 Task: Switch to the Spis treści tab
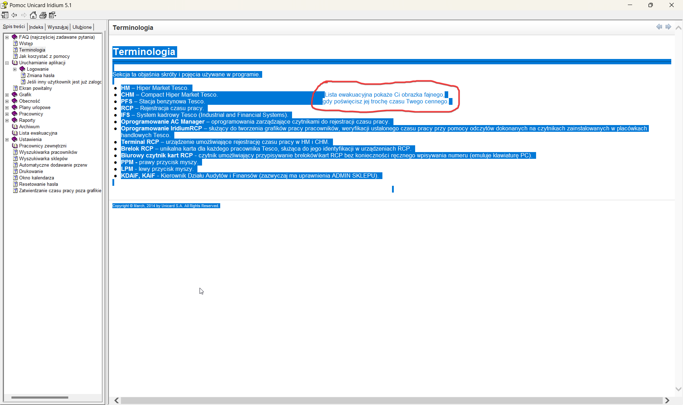[x=14, y=27]
